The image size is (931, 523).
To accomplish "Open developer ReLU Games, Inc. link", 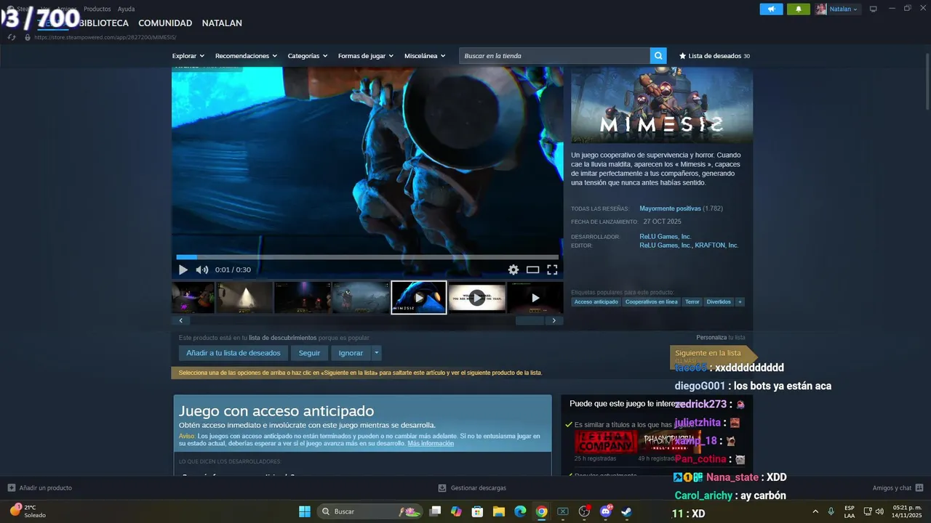I will coord(665,237).
